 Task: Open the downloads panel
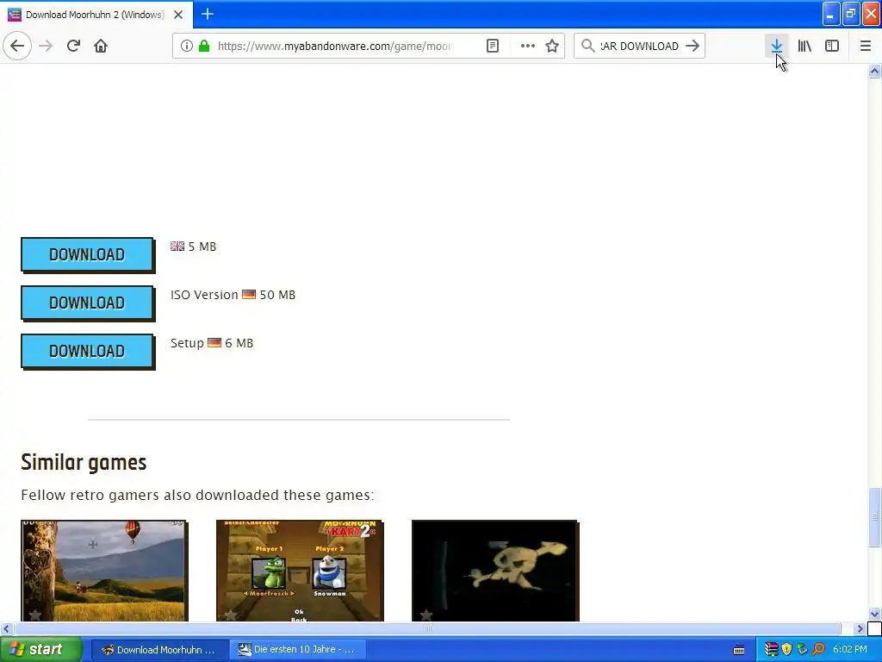776,46
